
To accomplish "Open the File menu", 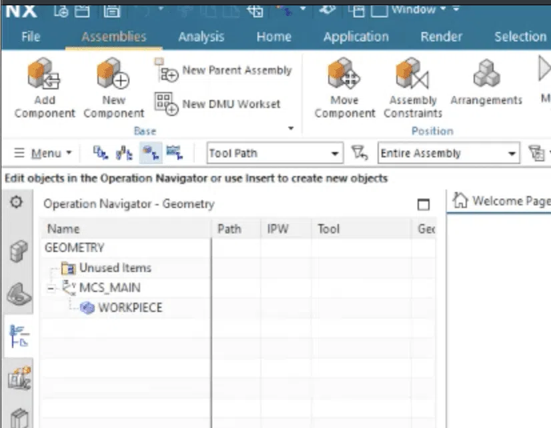I will tap(31, 37).
